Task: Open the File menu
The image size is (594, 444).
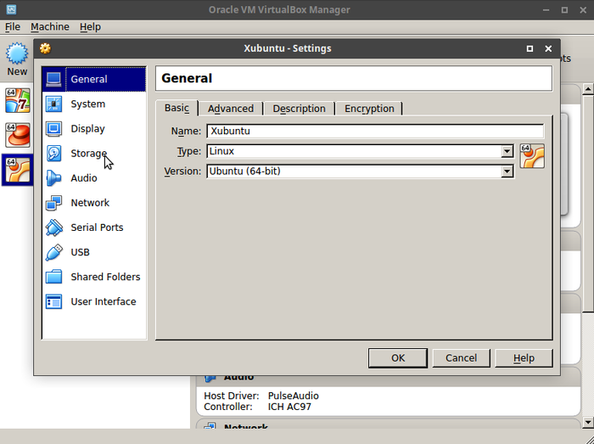Action: tap(13, 27)
